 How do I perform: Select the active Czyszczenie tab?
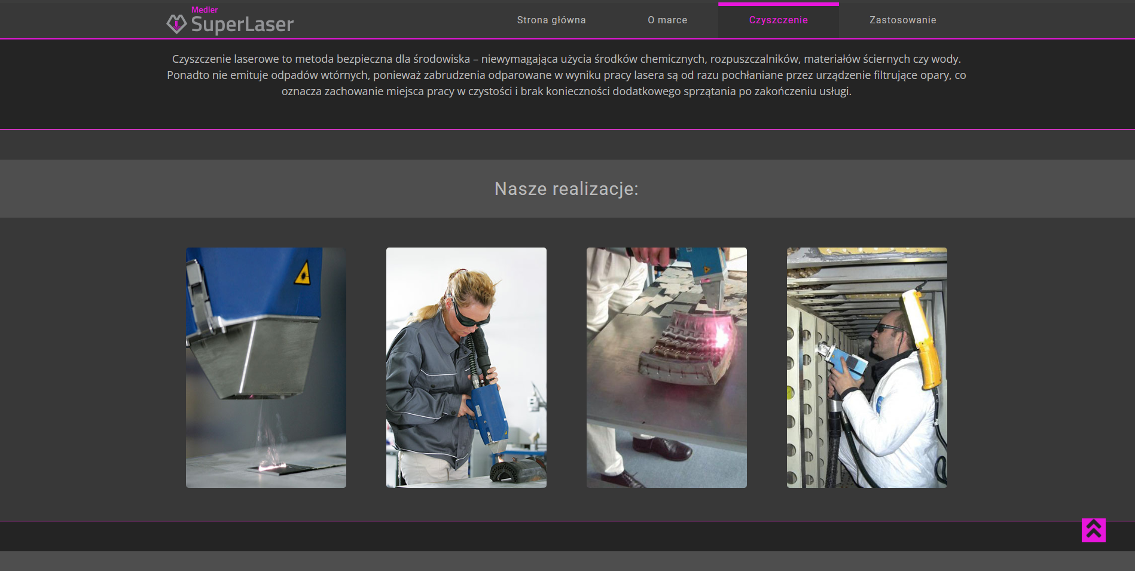tap(778, 20)
